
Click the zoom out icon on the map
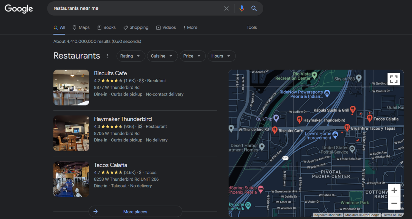(x=394, y=203)
